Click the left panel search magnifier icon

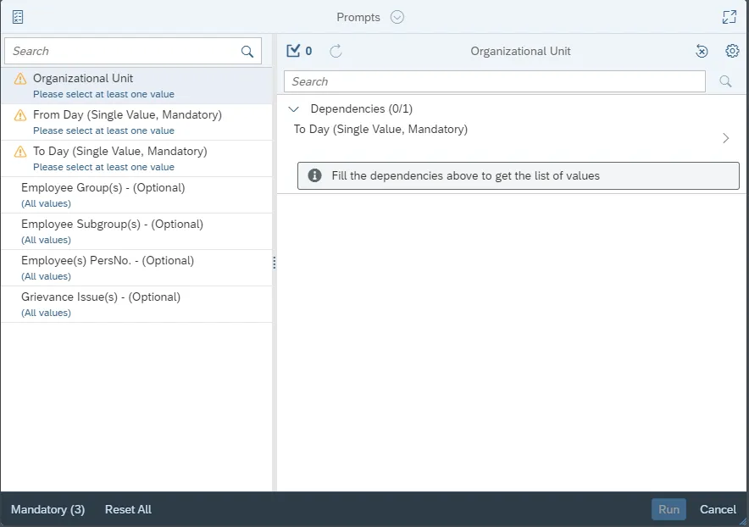(247, 52)
